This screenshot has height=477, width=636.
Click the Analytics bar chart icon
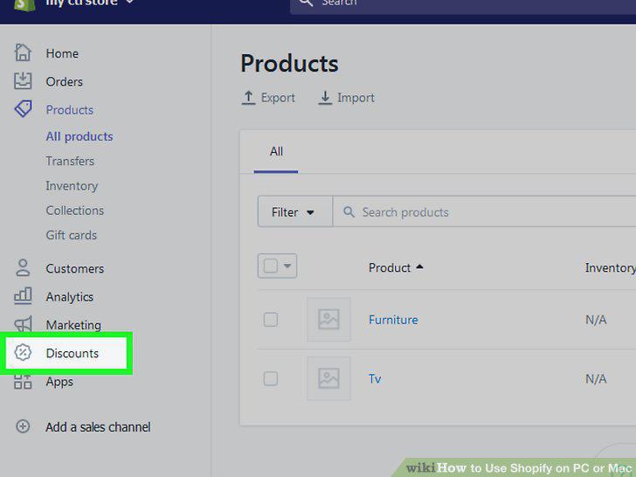[x=23, y=295]
